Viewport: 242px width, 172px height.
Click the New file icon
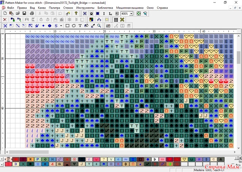click(x=5, y=13)
